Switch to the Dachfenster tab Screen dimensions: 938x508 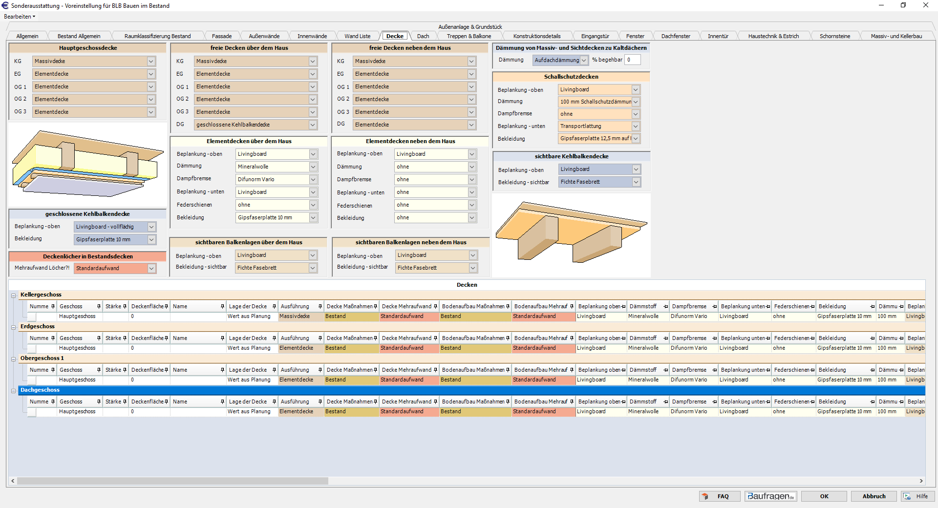point(676,36)
